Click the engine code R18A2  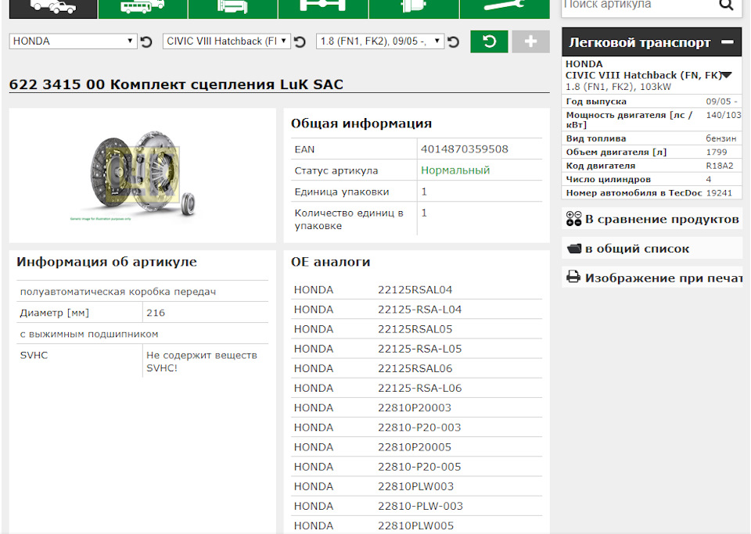pos(720,166)
